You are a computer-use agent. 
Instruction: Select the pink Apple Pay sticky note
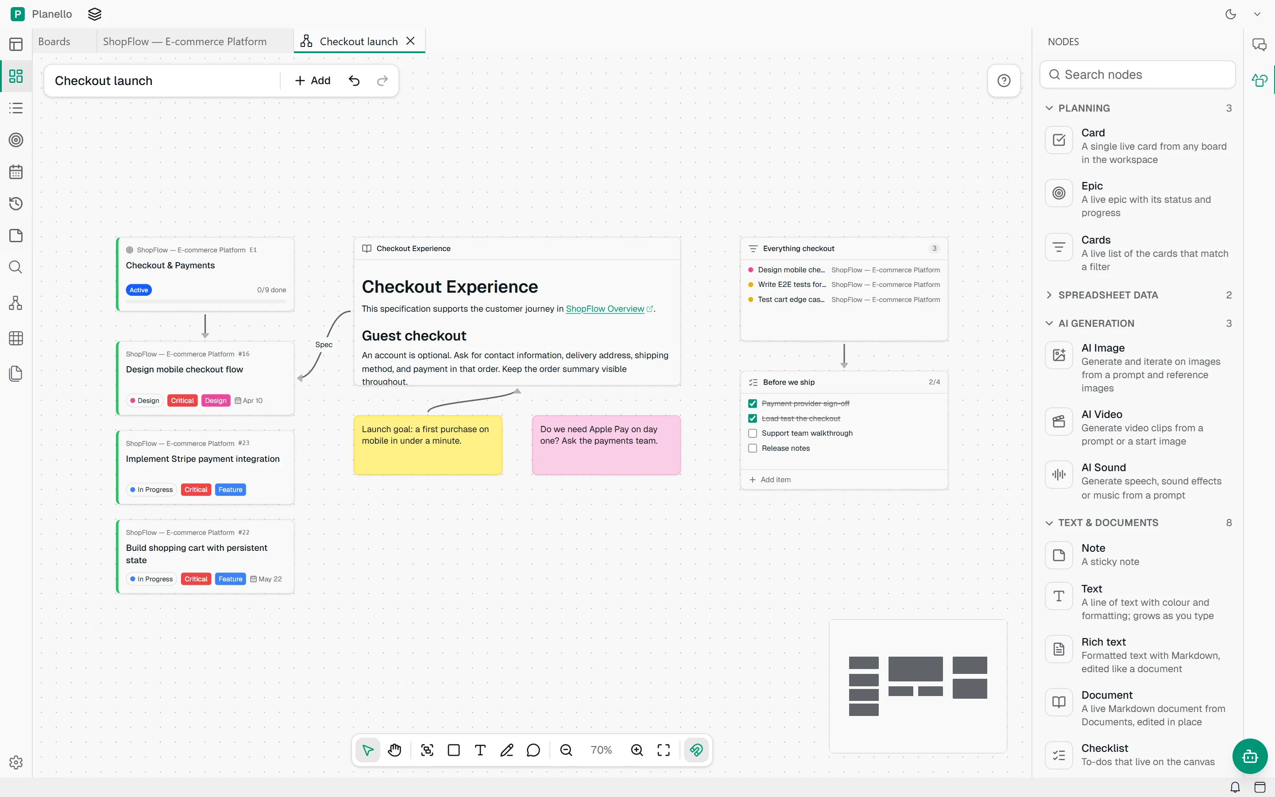click(x=607, y=445)
